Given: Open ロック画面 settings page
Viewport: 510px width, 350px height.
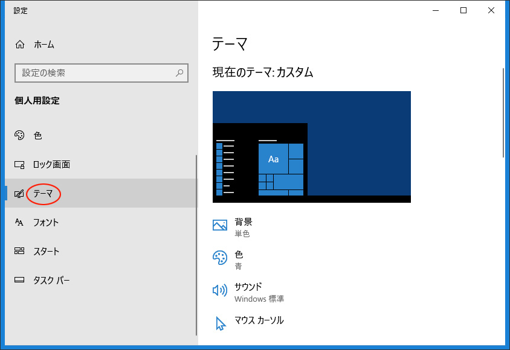Looking at the screenshot, I should (x=52, y=165).
